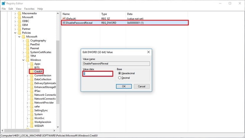Image resolution: width=245 pixels, height=138 pixels.
Task: Expand the Macromedia key
Action: [15, 14]
